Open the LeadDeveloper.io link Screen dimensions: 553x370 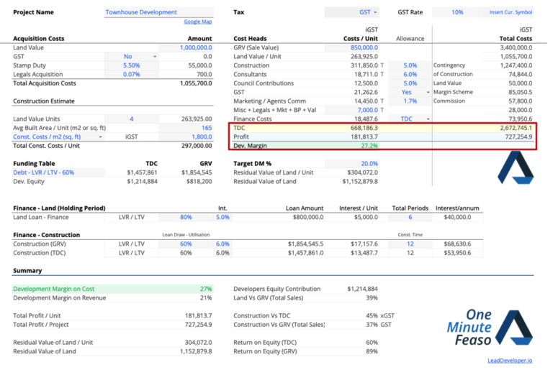pyautogui.click(x=510, y=361)
